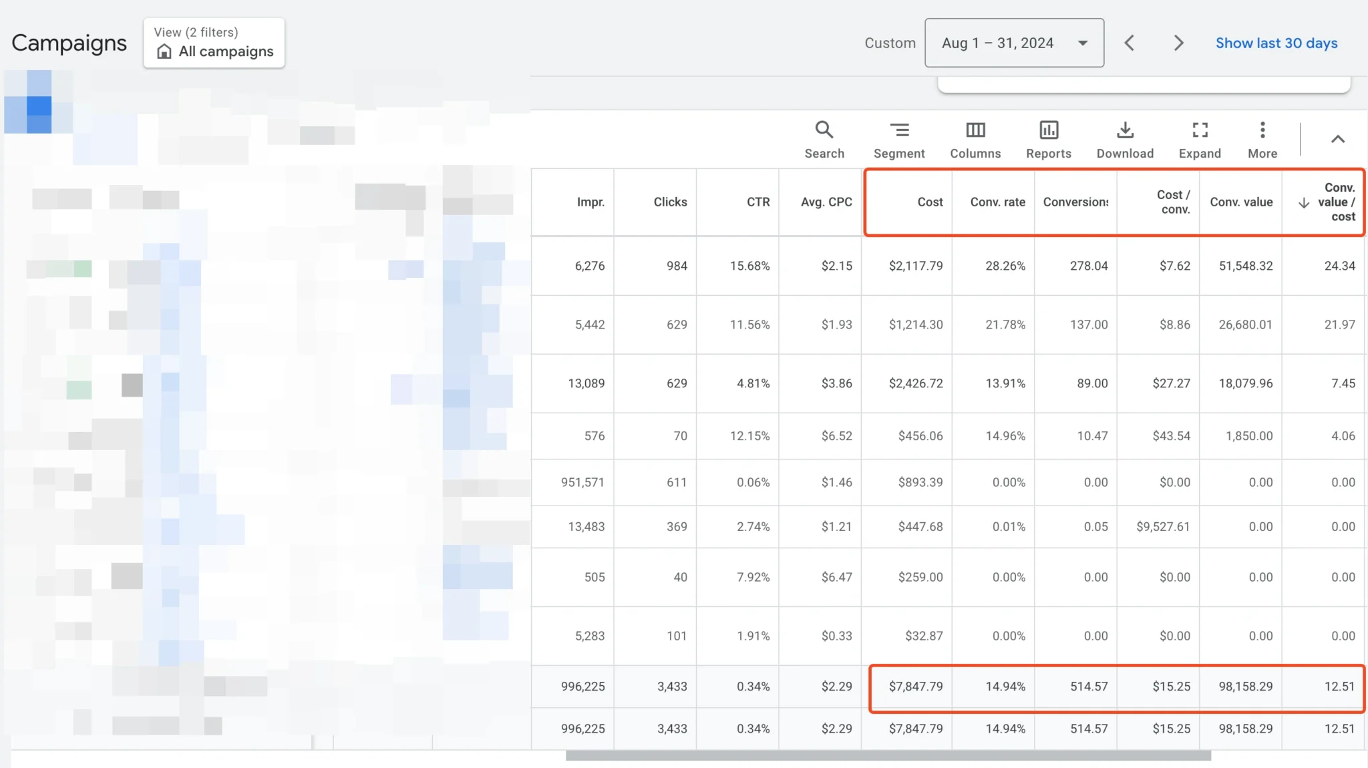
Task: Open the More options menu
Action: coord(1262,139)
